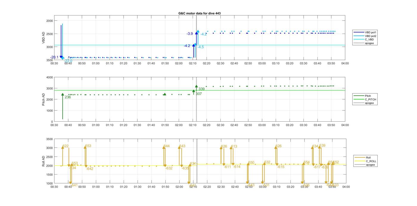Image resolution: width=417 pixels, height=206 pixels.
Task: Click the "307" pitch annotation
Action: (x=199, y=94)
